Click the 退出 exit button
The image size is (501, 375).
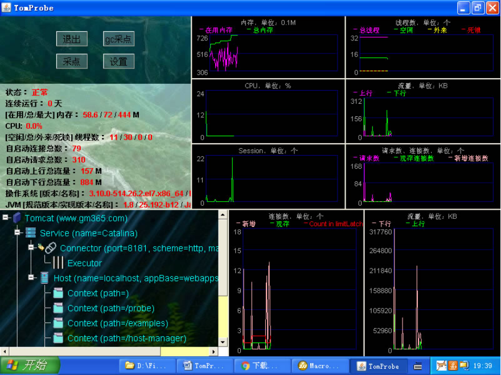coord(72,39)
